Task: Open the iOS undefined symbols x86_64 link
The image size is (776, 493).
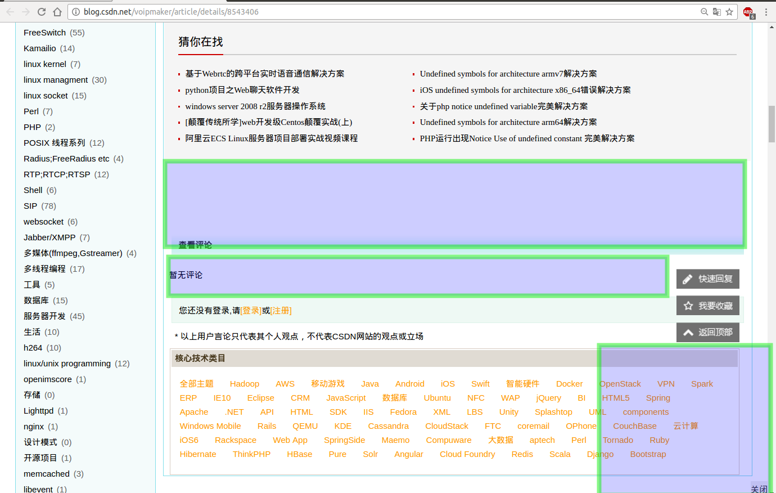Action: 525,90
